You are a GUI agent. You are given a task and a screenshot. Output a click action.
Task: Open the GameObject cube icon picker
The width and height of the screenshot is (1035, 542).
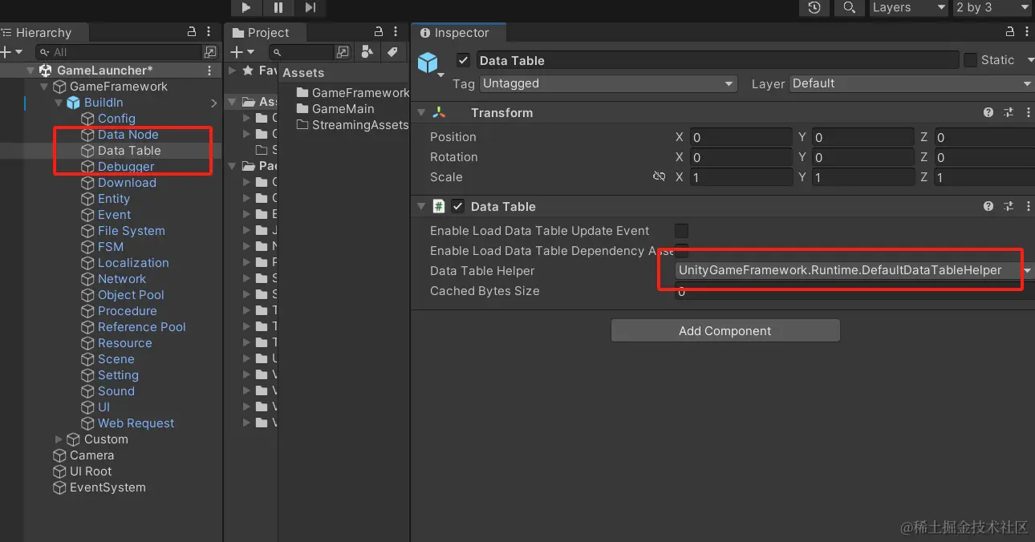click(431, 64)
